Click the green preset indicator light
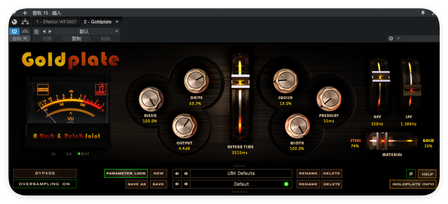448x204 pixels. point(286,184)
